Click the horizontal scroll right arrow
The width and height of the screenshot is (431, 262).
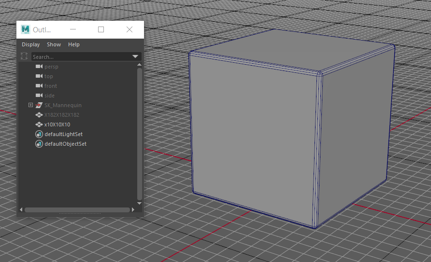pyautogui.click(x=133, y=209)
